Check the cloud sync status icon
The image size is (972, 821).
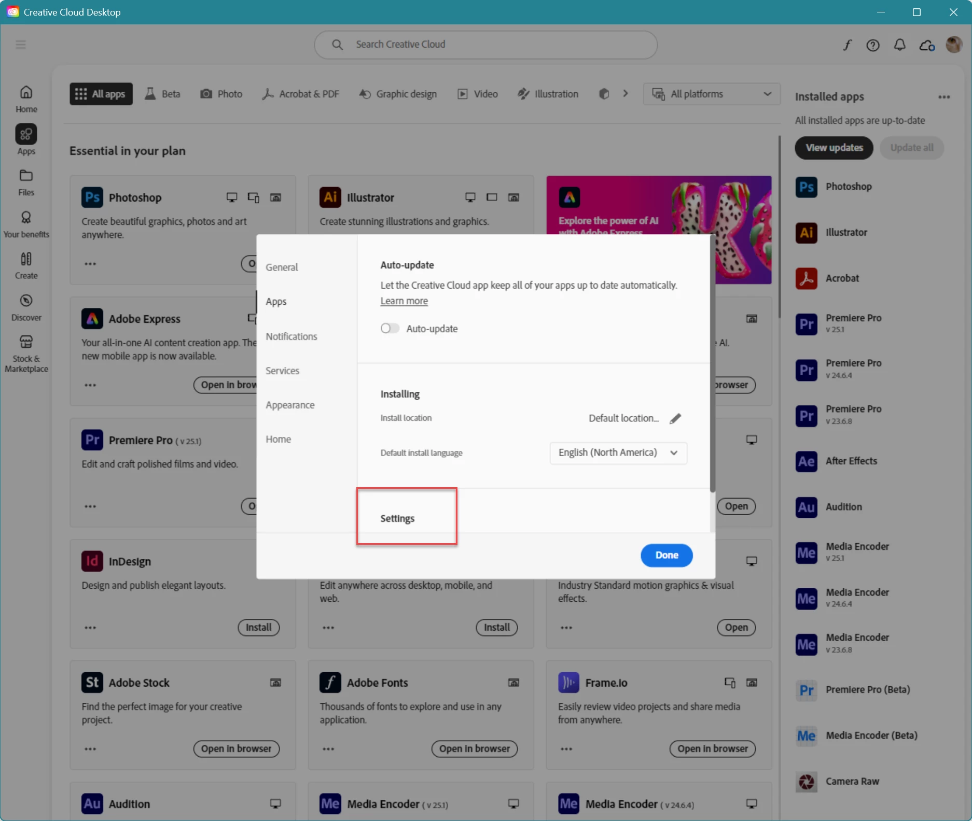coord(927,45)
